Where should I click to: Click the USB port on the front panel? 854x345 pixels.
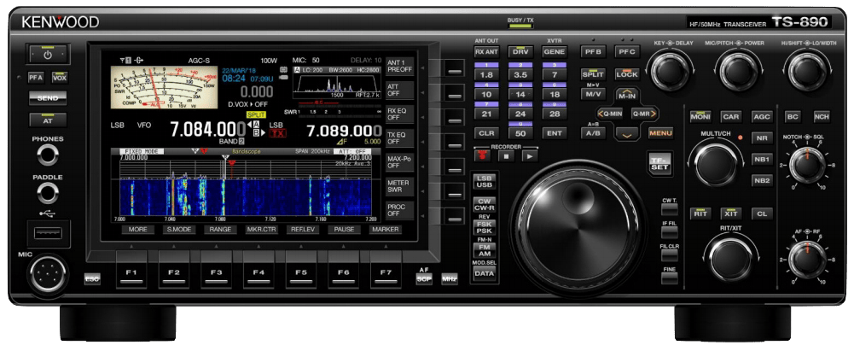click(48, 234)
